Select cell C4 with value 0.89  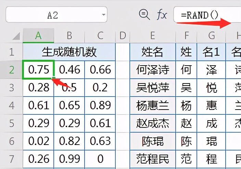[x=100, y=105]
